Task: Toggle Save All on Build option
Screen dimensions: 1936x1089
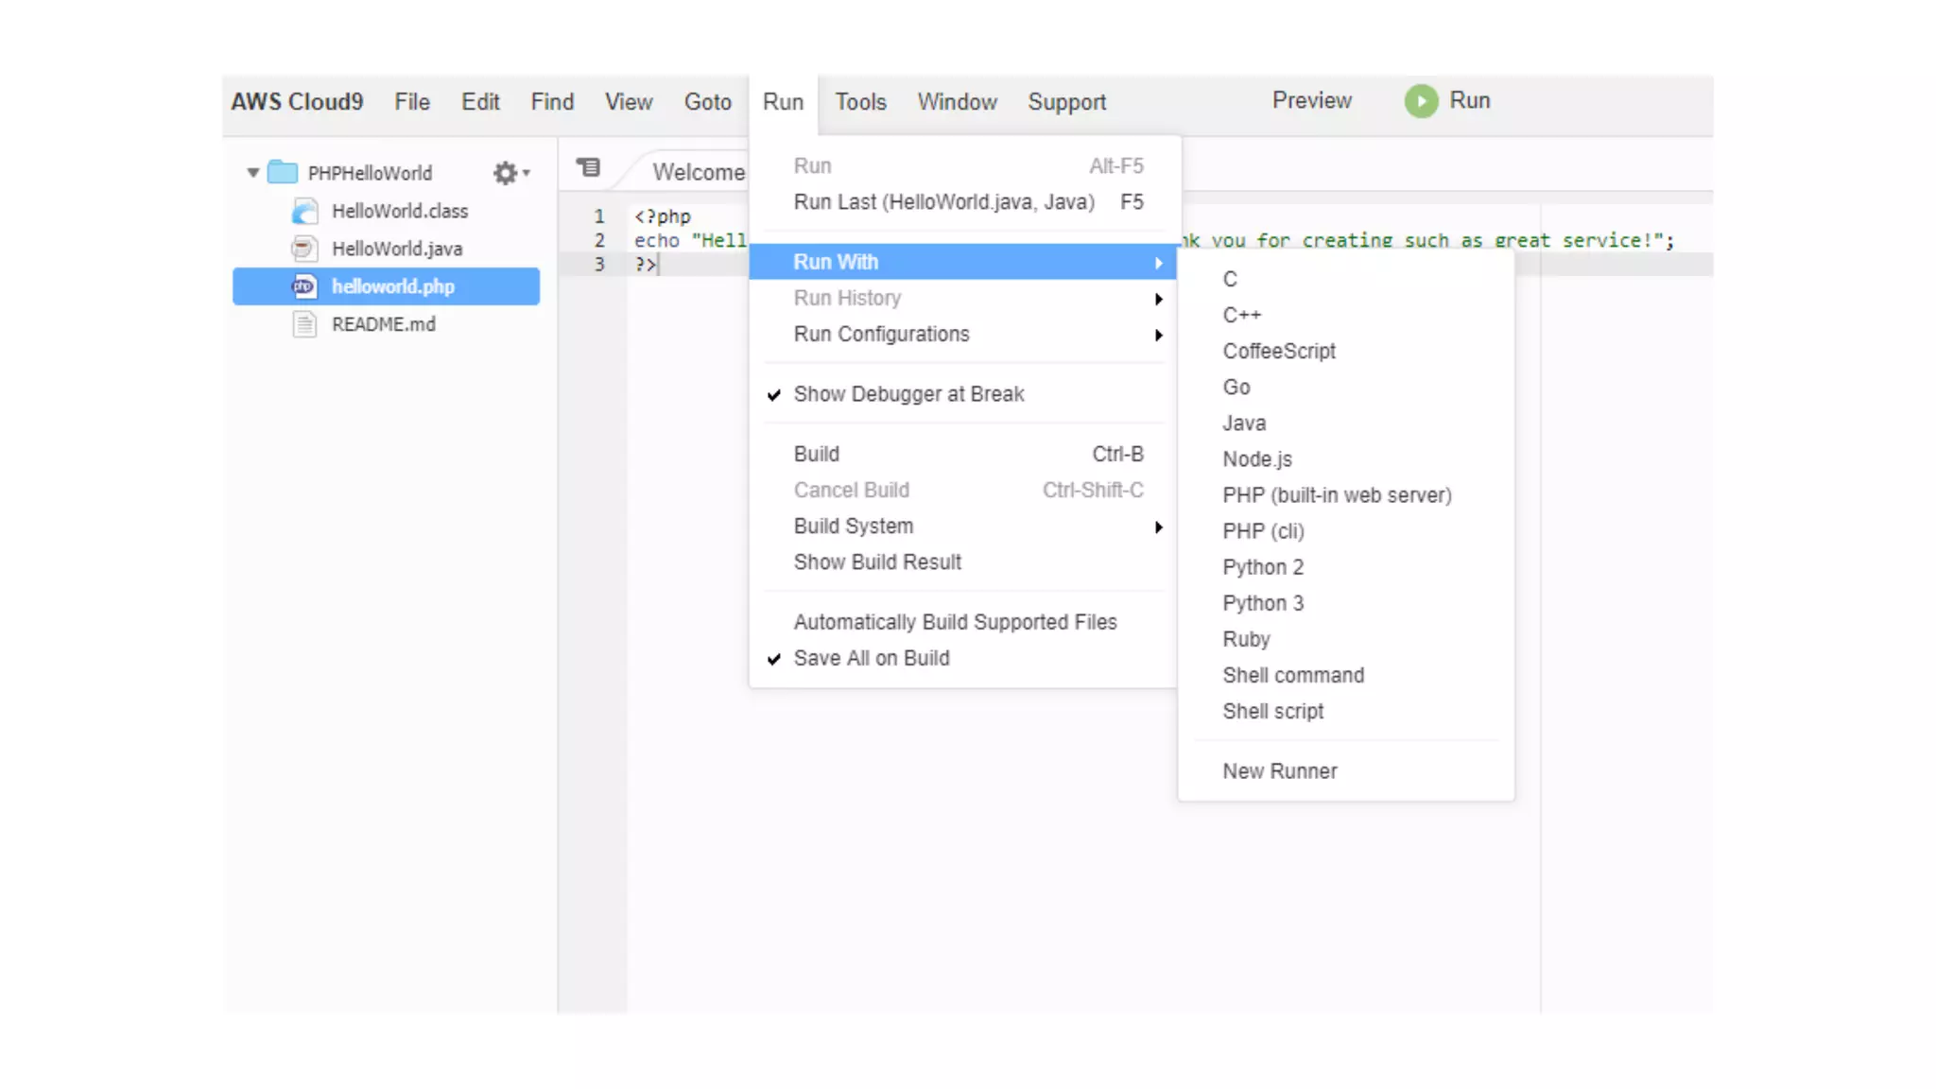Action: [871, 658]
